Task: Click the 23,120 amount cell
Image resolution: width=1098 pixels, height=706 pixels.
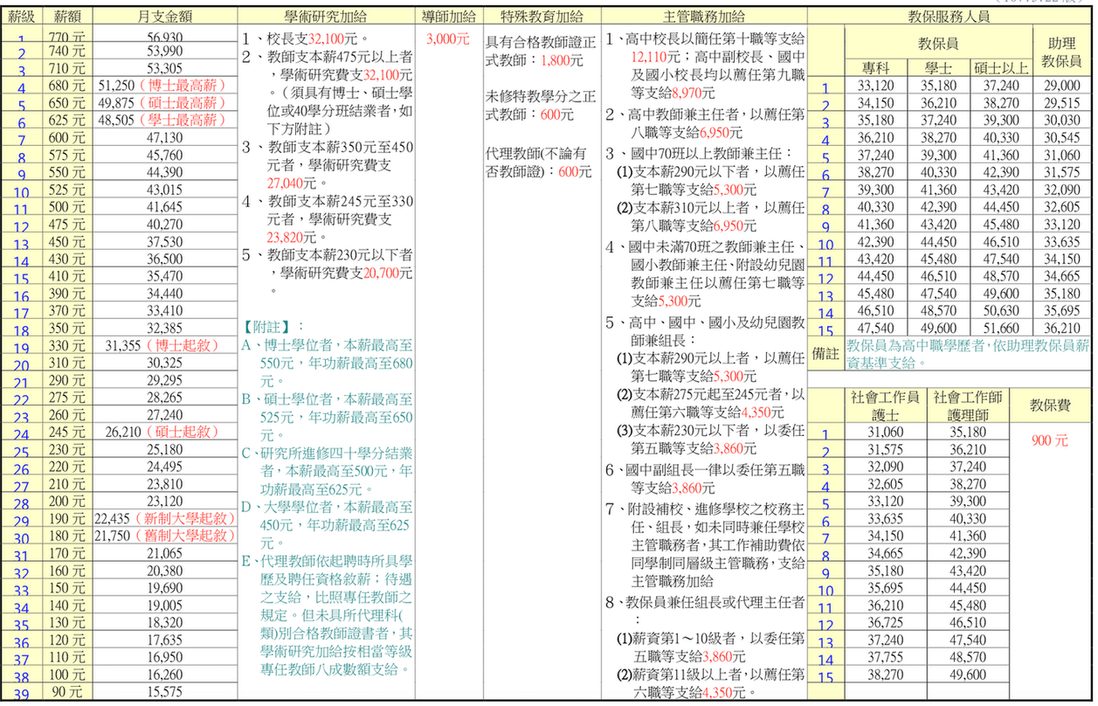Action: point(164,501)
